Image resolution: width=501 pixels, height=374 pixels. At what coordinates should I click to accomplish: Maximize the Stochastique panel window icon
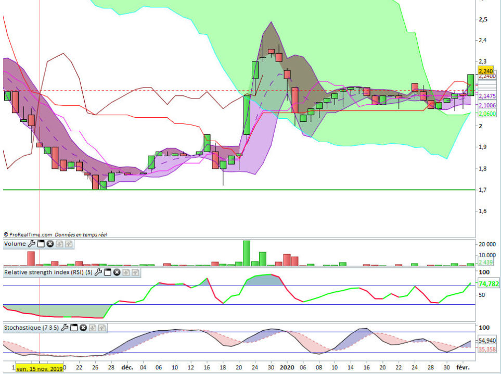(74, 328)
